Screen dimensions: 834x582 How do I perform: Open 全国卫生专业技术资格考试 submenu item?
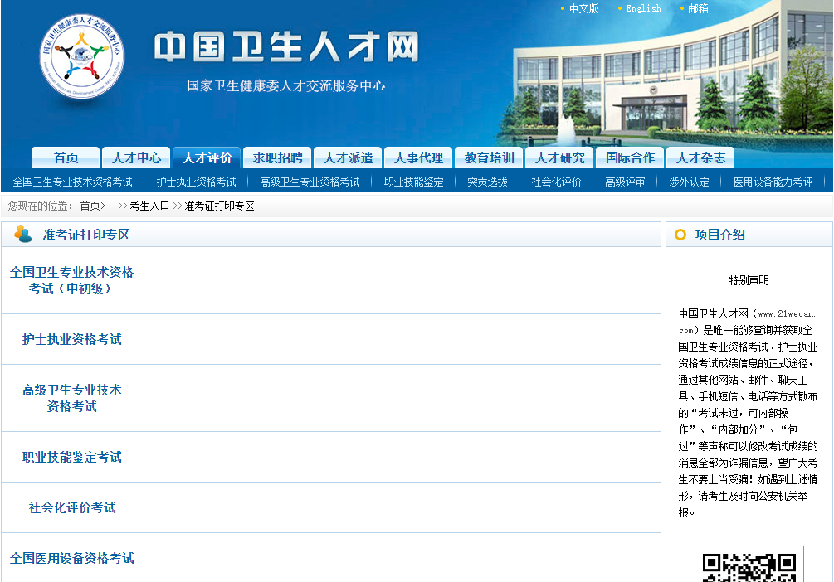(72, 182)
